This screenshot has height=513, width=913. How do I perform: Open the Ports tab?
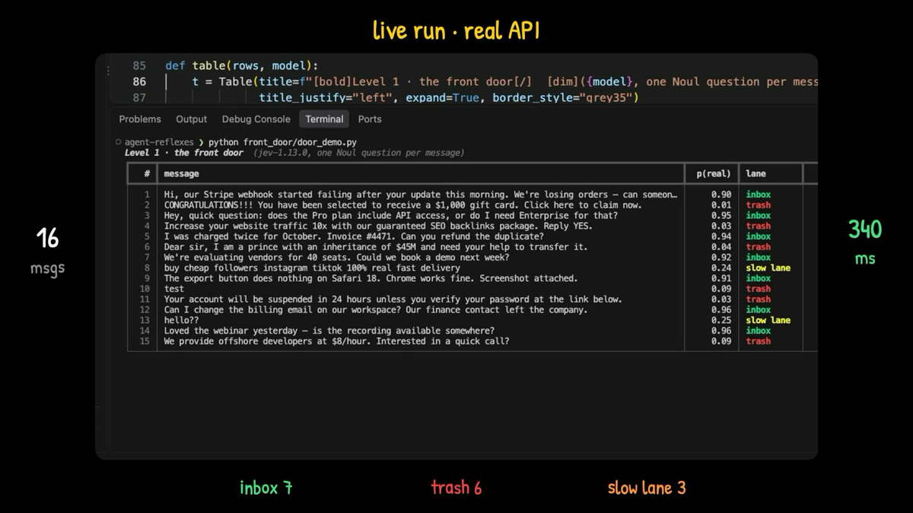coord(370,119)
